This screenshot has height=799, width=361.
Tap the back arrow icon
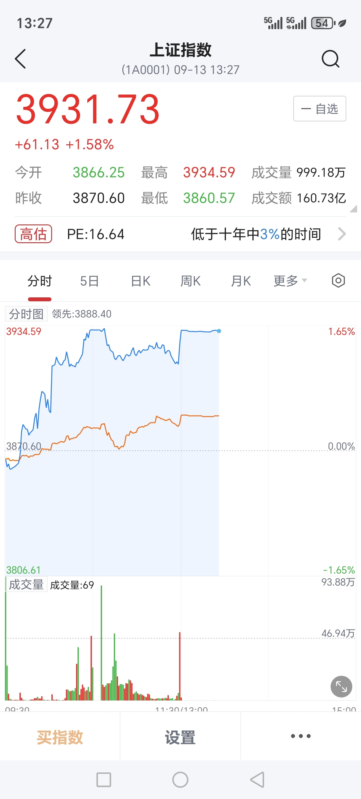pyautogui.click(x=20, y=59)
